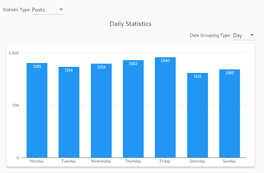Image resolution: width=264 pixels, height=173 pixels.
Task: Click the Monday bar in the chart
Action: coord(37,110)
